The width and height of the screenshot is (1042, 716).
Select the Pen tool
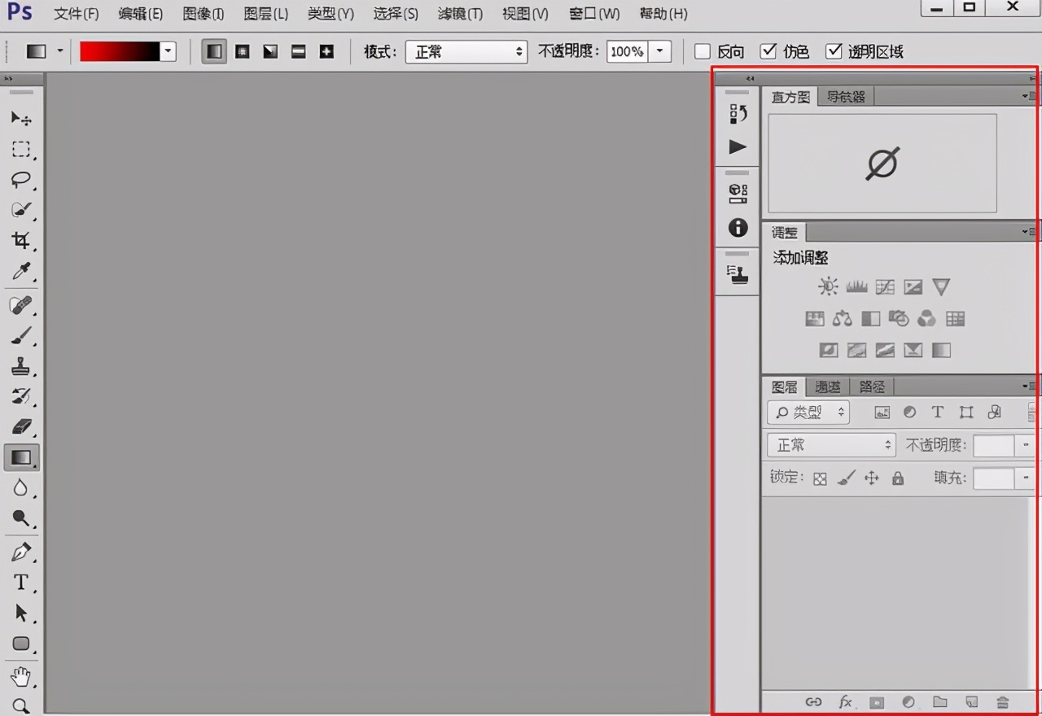coord(21,552)
